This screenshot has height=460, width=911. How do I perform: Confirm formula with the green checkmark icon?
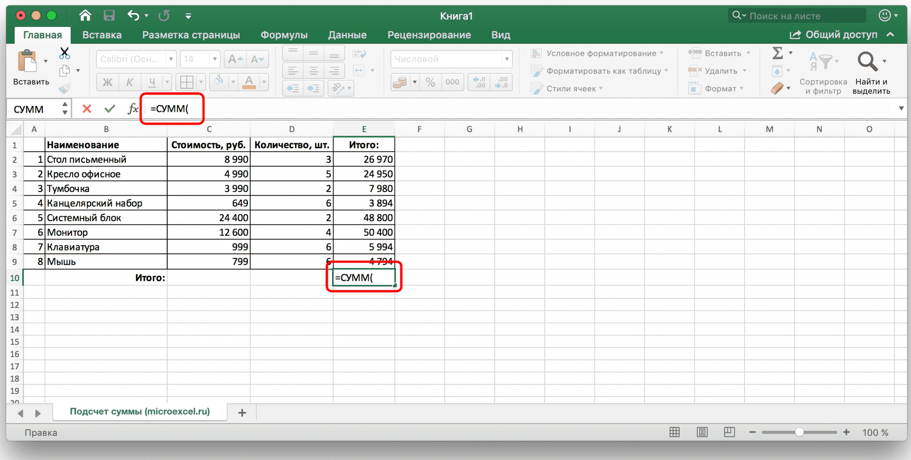[110, 109]
